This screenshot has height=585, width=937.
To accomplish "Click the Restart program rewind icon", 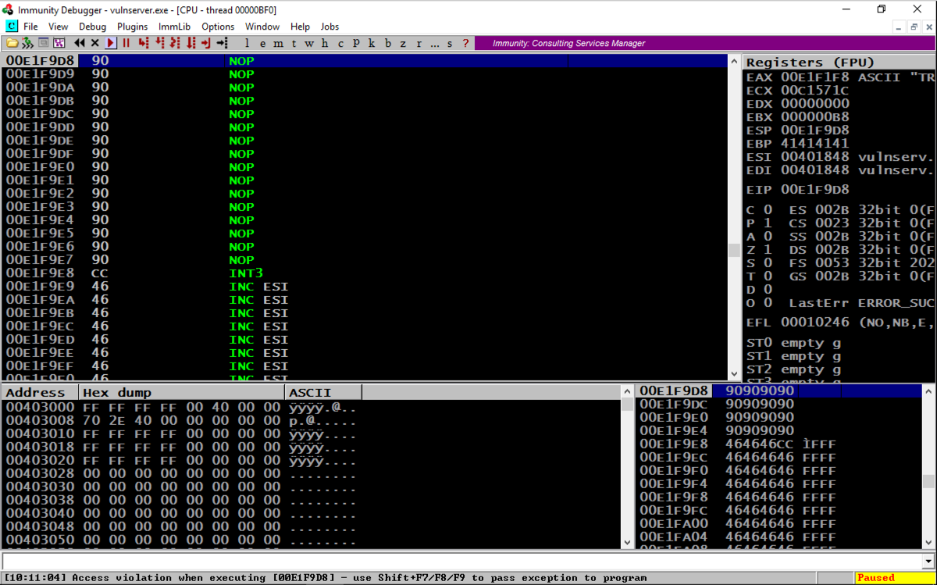I will tap(80, 43).
